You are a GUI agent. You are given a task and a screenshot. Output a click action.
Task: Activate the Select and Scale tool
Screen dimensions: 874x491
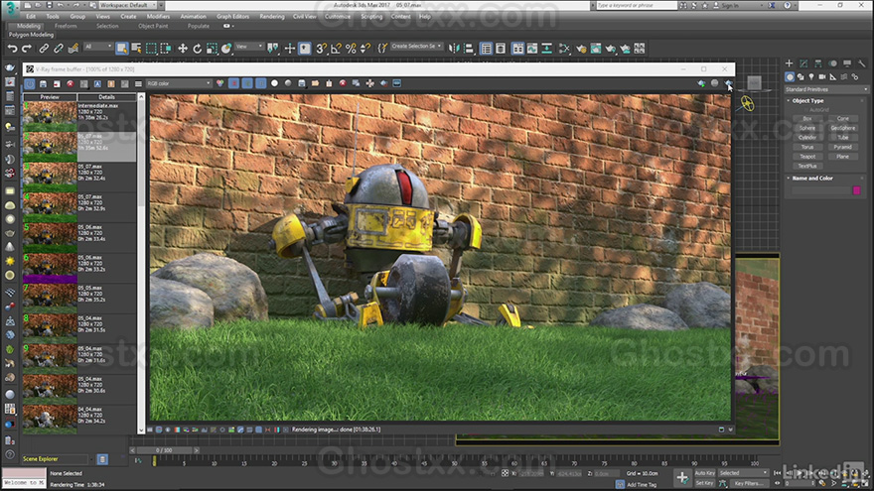[x=212, y=49]
